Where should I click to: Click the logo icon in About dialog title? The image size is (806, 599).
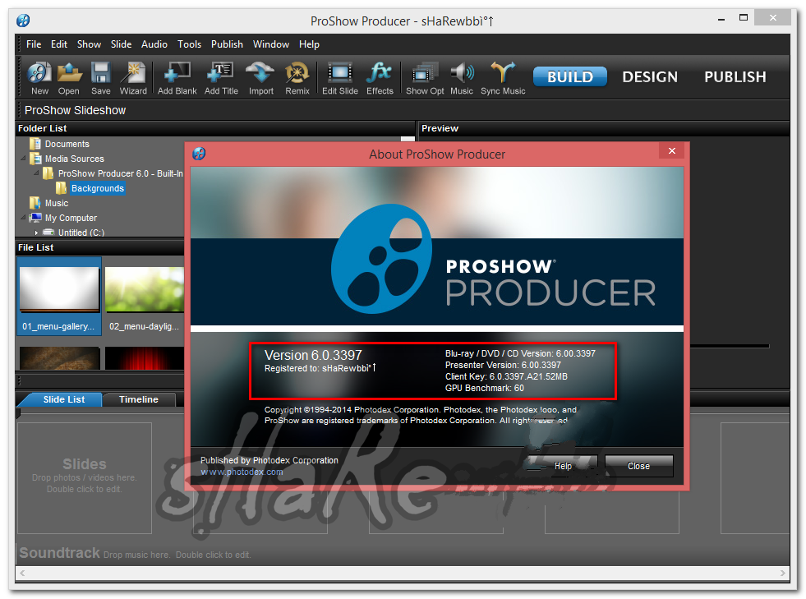click(199, 154)
